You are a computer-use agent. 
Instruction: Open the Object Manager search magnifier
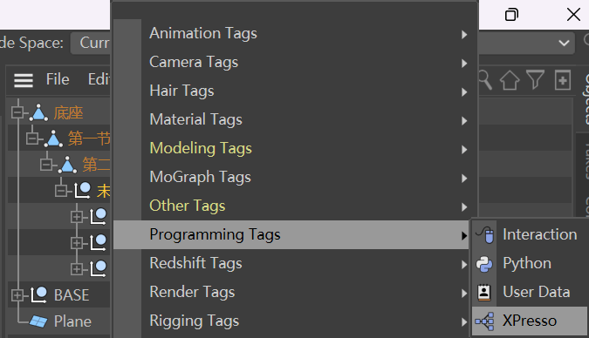(485, 80)
